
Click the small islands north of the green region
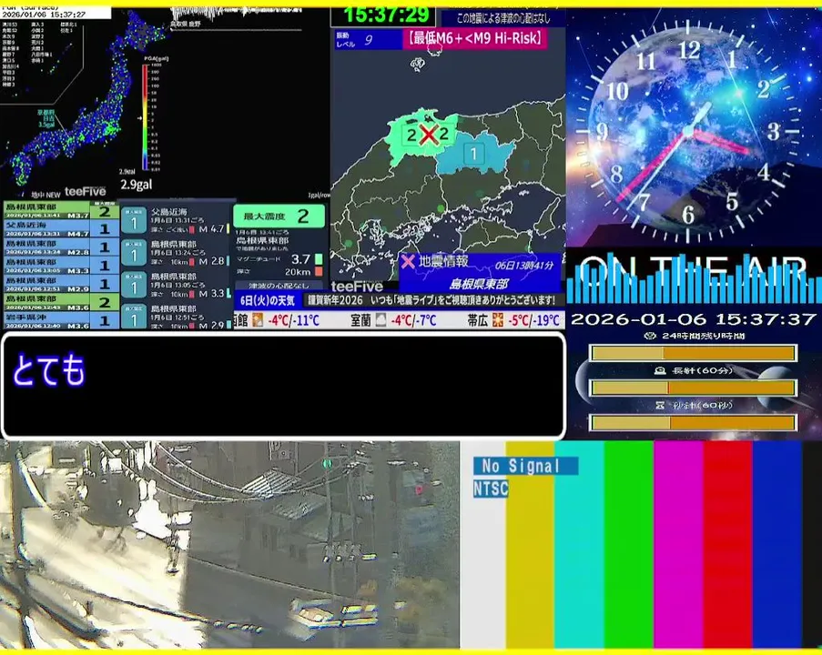417,65
